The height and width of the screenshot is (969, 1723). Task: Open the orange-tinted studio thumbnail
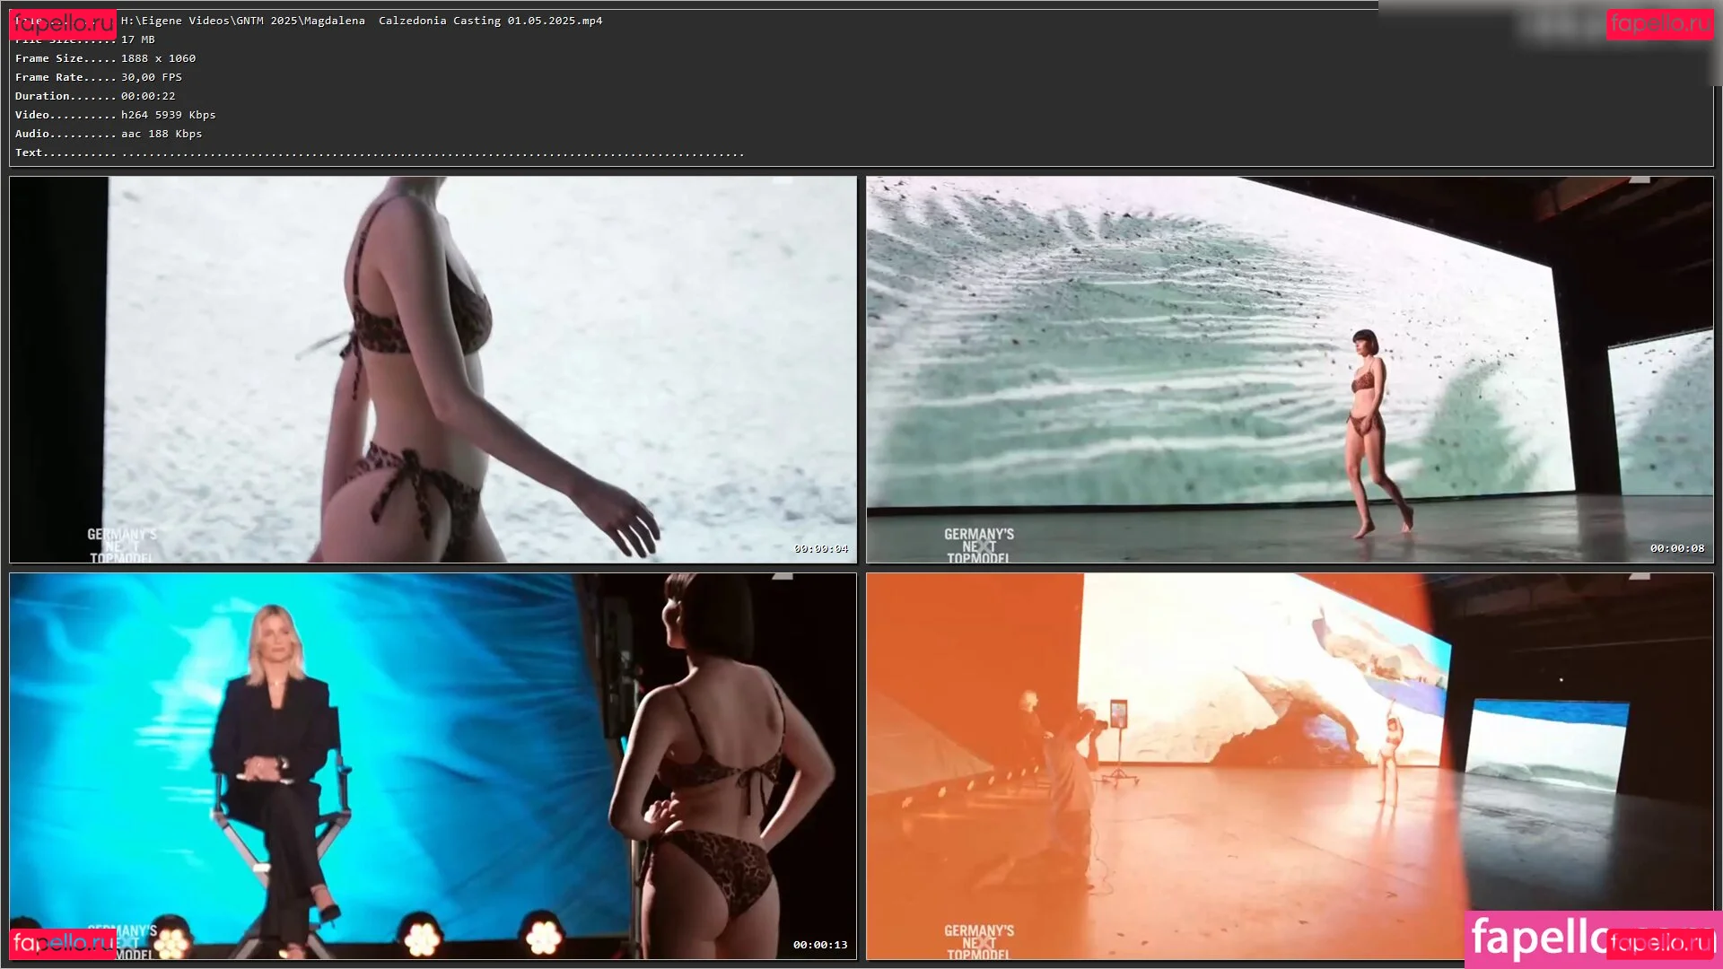pyautogui.click(x=1289, y=765)
